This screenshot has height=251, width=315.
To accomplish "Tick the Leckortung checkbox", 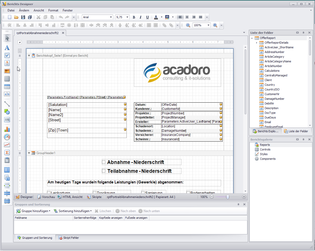I will click(49, 193).
